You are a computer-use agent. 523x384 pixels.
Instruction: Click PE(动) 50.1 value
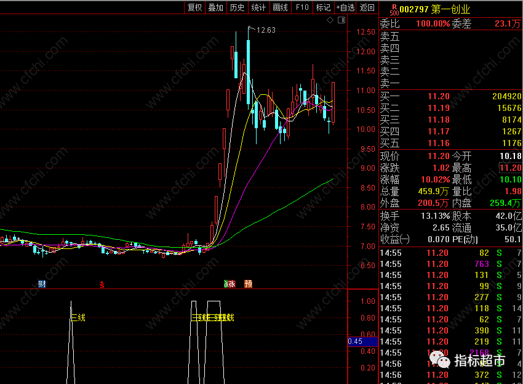tap(513, 239)
